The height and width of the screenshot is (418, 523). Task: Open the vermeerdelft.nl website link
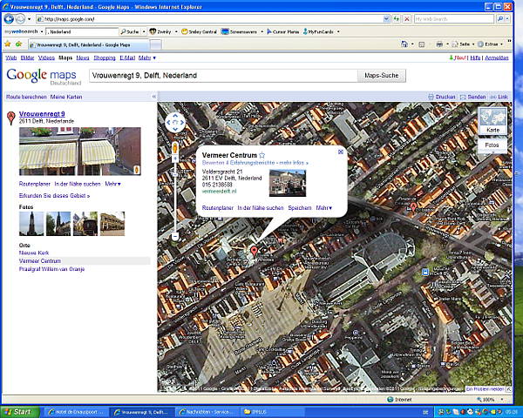pos(219,192)
